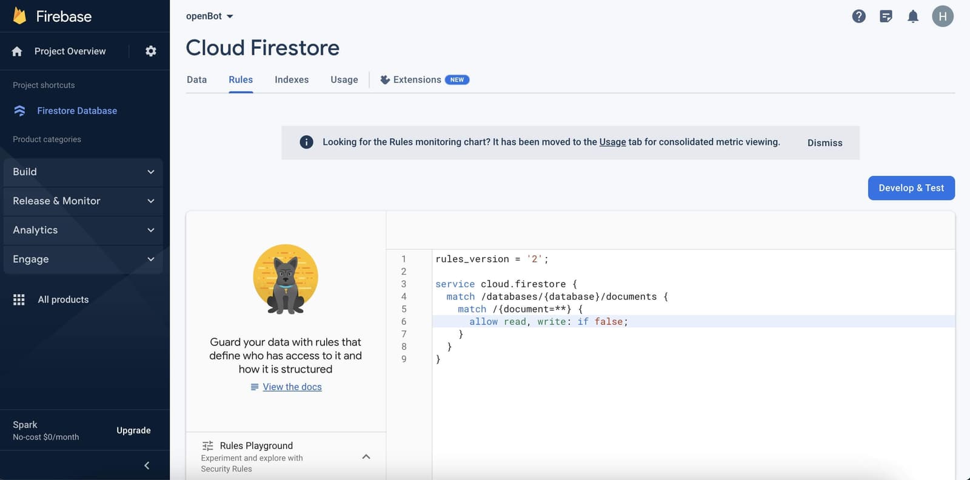Expand the Analytics category
Screen dimensions: 970x480
coord(83,230)
